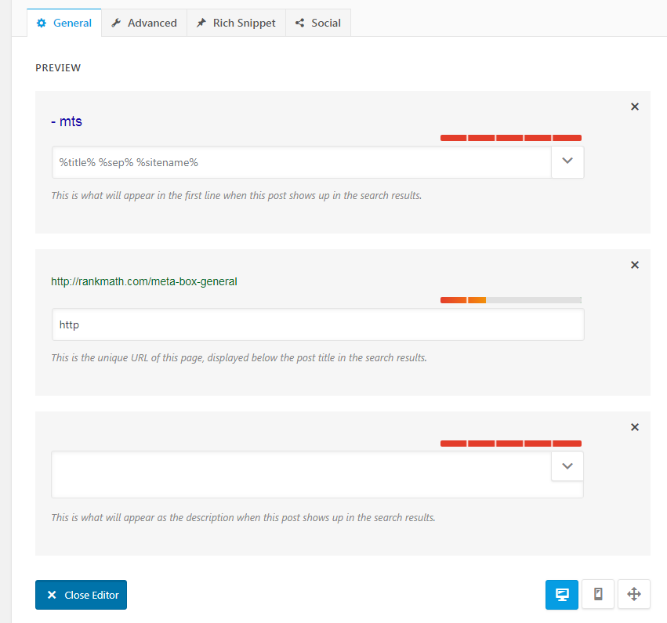
Task: Open the title variables dropdown
Action: (567, 162)
